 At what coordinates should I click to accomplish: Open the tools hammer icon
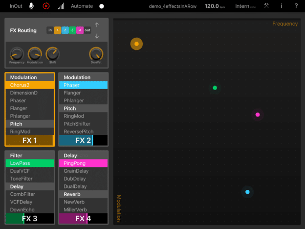(x=266, y=6)
